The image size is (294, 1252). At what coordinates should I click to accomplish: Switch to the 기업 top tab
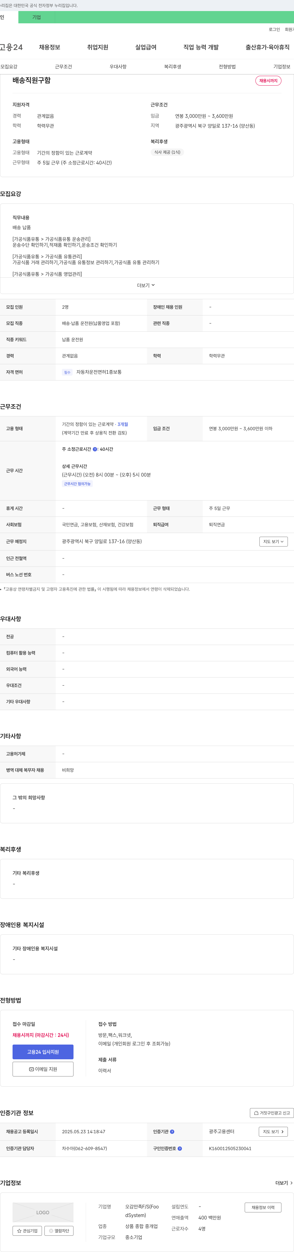click(x=36, y=17)
